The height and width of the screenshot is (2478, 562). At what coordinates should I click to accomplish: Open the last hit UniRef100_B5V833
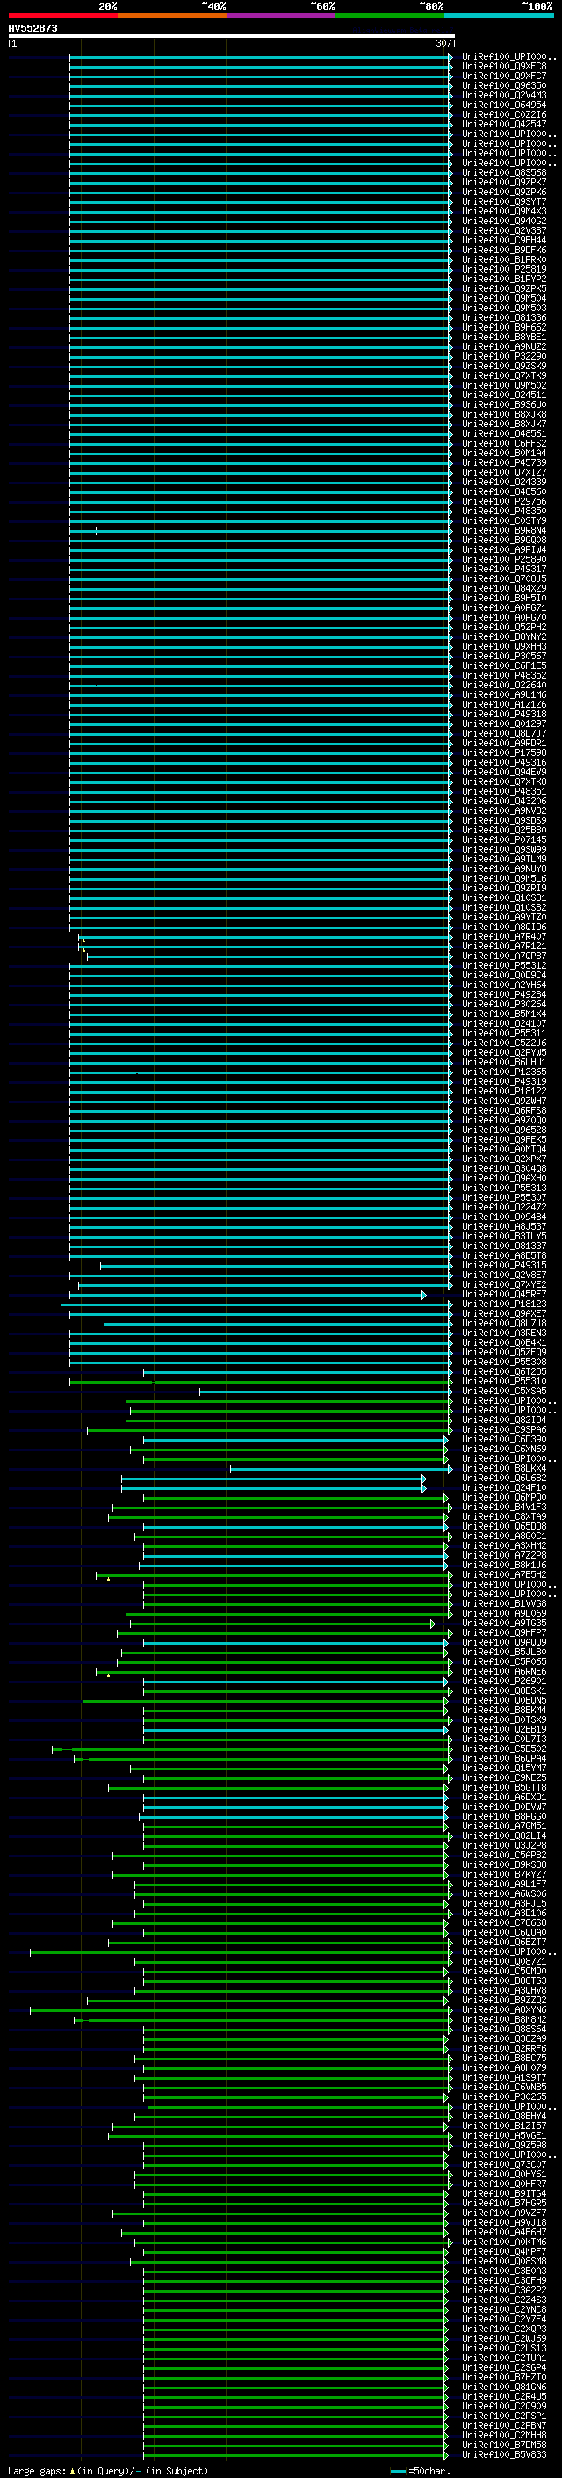504,2455
